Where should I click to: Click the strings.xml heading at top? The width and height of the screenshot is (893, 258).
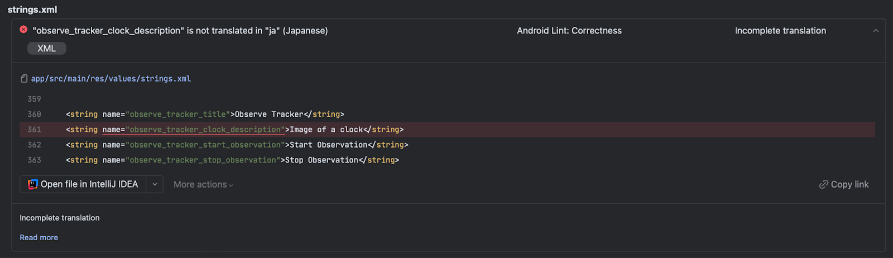coord(32,9)
